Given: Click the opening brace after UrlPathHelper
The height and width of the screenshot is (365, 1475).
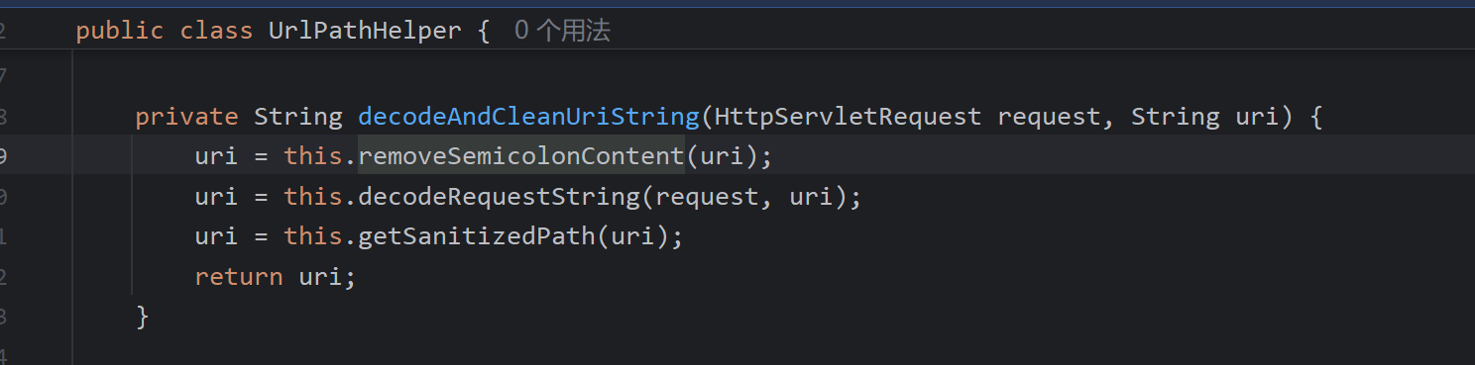Looking at the screenshot, I should click(x=484, y=31).
